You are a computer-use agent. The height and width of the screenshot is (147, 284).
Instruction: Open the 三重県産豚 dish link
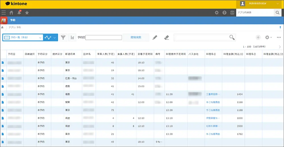tap(213, 94)
